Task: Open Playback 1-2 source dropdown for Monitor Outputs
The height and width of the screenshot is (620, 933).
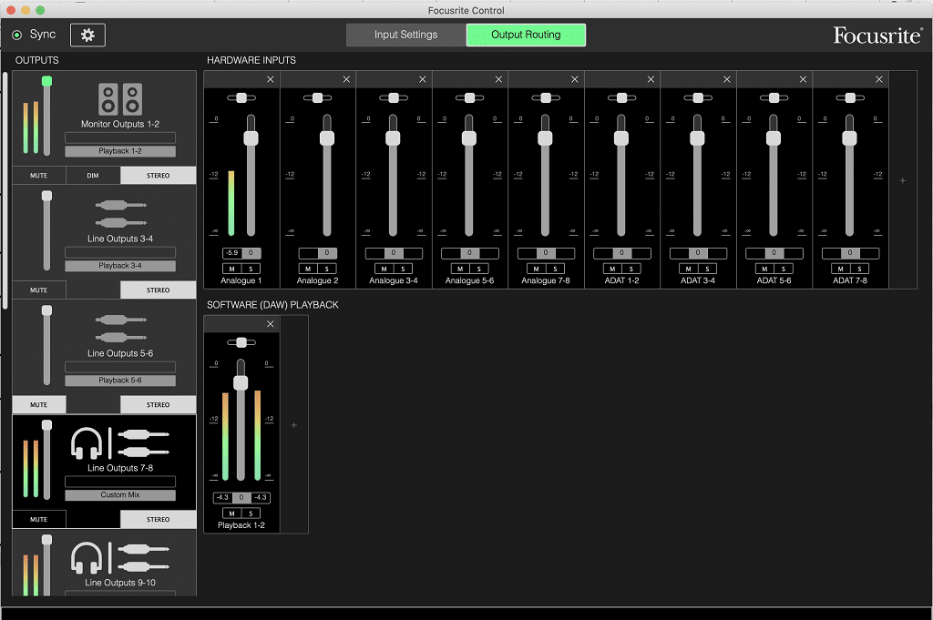Action: (120, 151)
